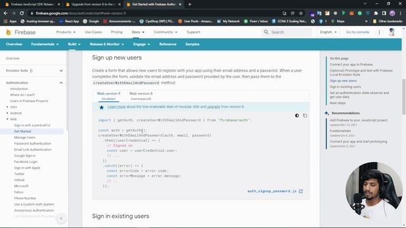406x228 pixels.
Task: Open the React App bookmark
Action: (x=69, y=22)
